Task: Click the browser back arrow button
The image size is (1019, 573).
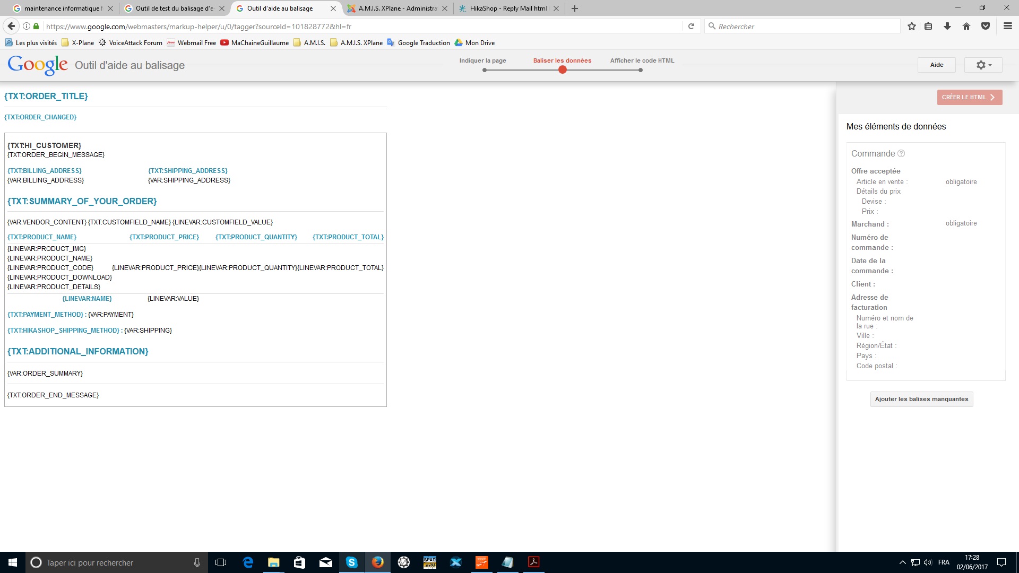Action: [11, 26]
